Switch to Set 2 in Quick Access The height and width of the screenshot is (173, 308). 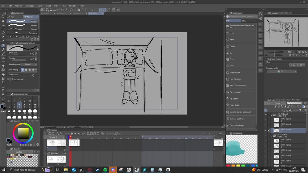click(x=249, y=21)
